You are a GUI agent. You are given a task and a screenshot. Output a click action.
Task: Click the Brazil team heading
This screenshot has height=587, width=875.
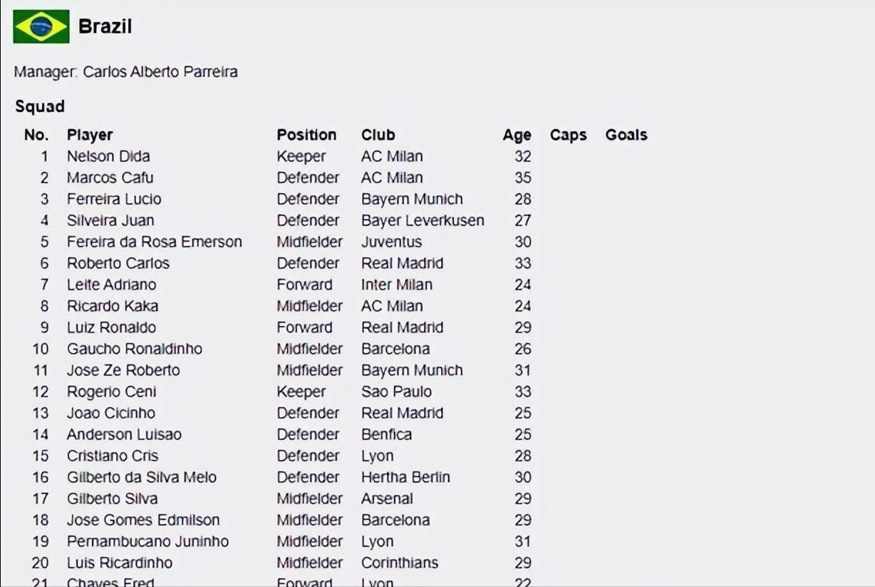point(105,27)
